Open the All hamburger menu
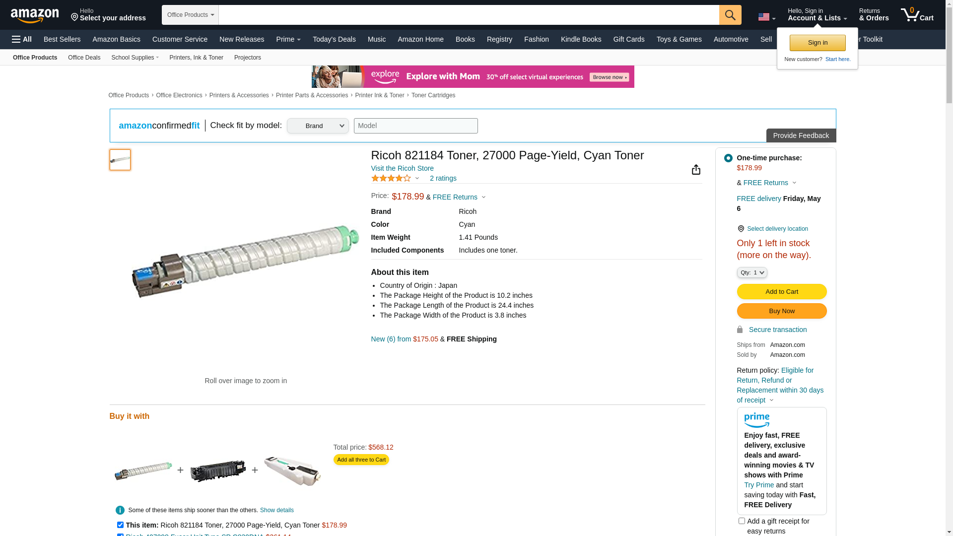953x536 pixels. coord(22,39)
